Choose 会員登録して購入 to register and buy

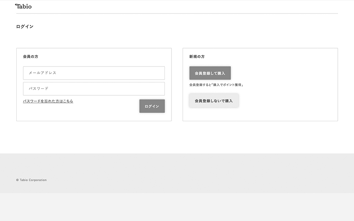pos(210,73)
